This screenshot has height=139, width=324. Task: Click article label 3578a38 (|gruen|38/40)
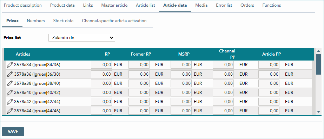[37, 83]
